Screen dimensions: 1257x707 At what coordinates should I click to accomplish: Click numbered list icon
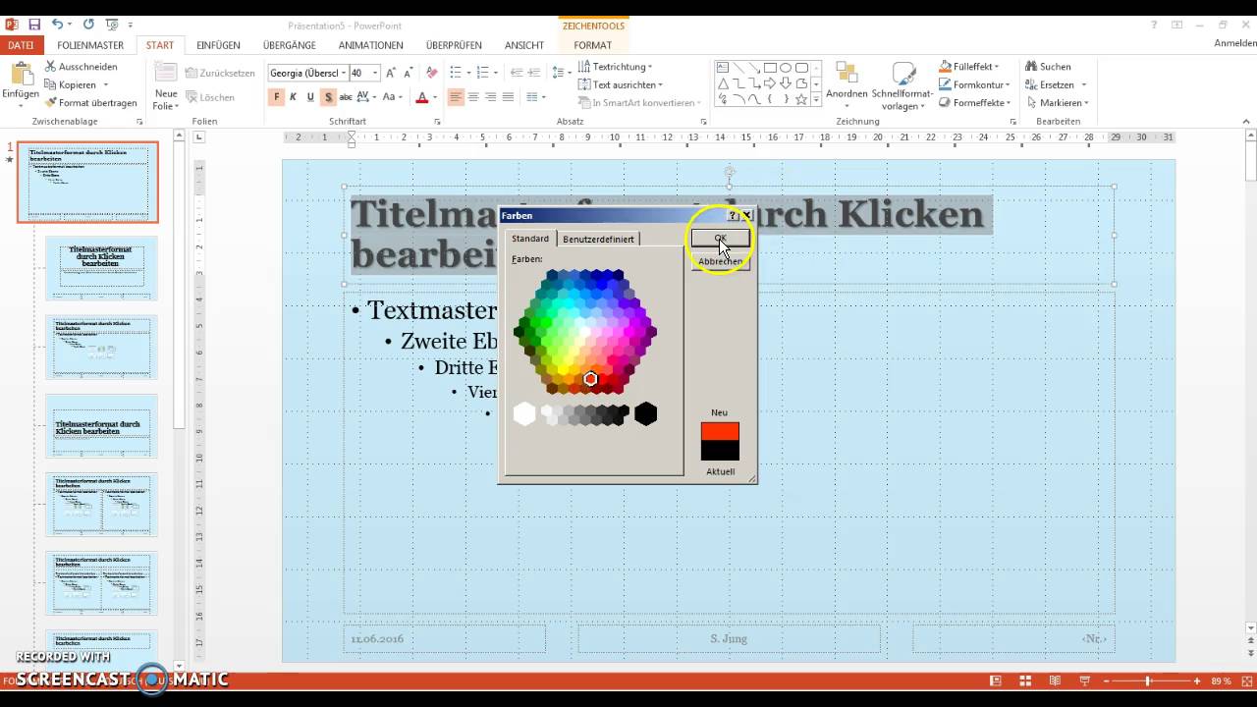pyautogui.click(x=485, y=73)
